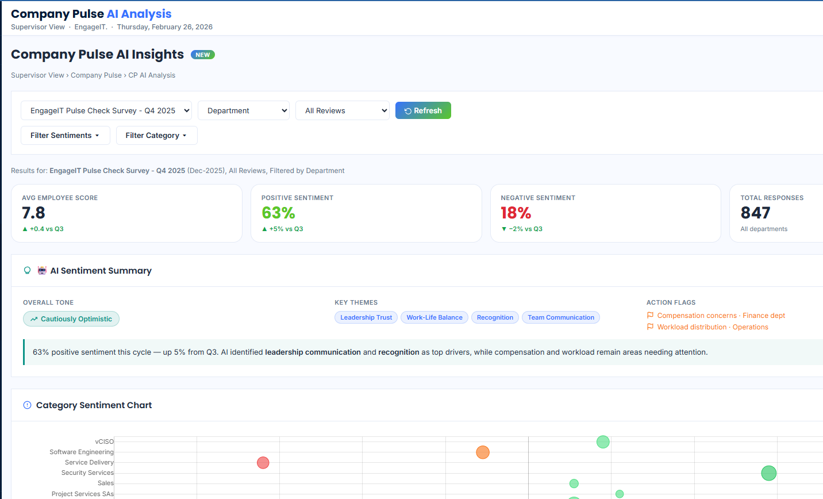
Task: Open the EngageIT Pulse Check Survey dropdown
Action: click(106, 110)
